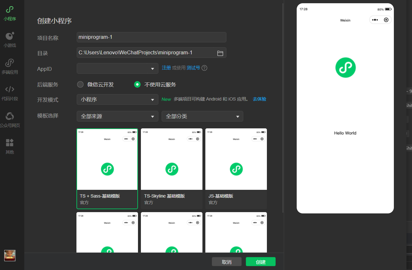The image size is (412, 270).
Task: Click the 项目名称 input field
Action: pyautogui.click(x=152, y=37)
